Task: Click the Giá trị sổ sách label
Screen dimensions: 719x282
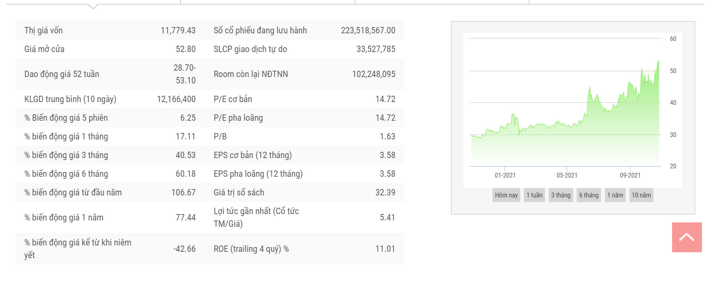Action: tap(238, 193)
